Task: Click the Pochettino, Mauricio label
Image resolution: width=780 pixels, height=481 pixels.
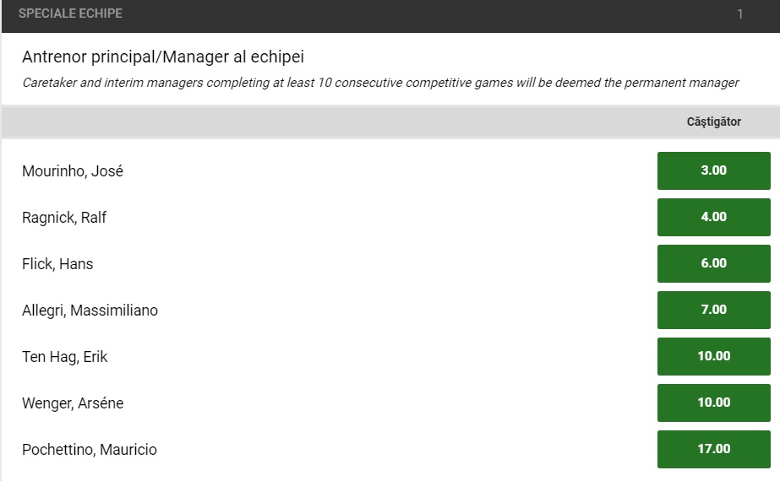Action: (x=90, y=450)
